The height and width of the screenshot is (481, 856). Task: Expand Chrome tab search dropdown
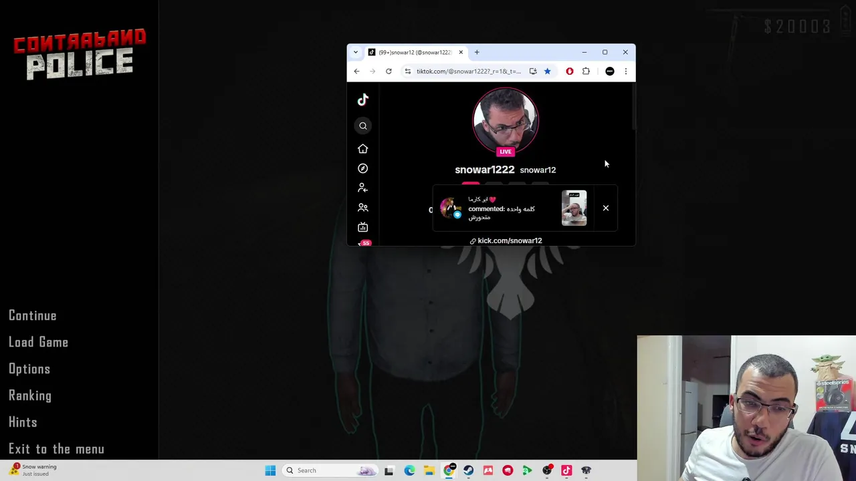(356, 52)
